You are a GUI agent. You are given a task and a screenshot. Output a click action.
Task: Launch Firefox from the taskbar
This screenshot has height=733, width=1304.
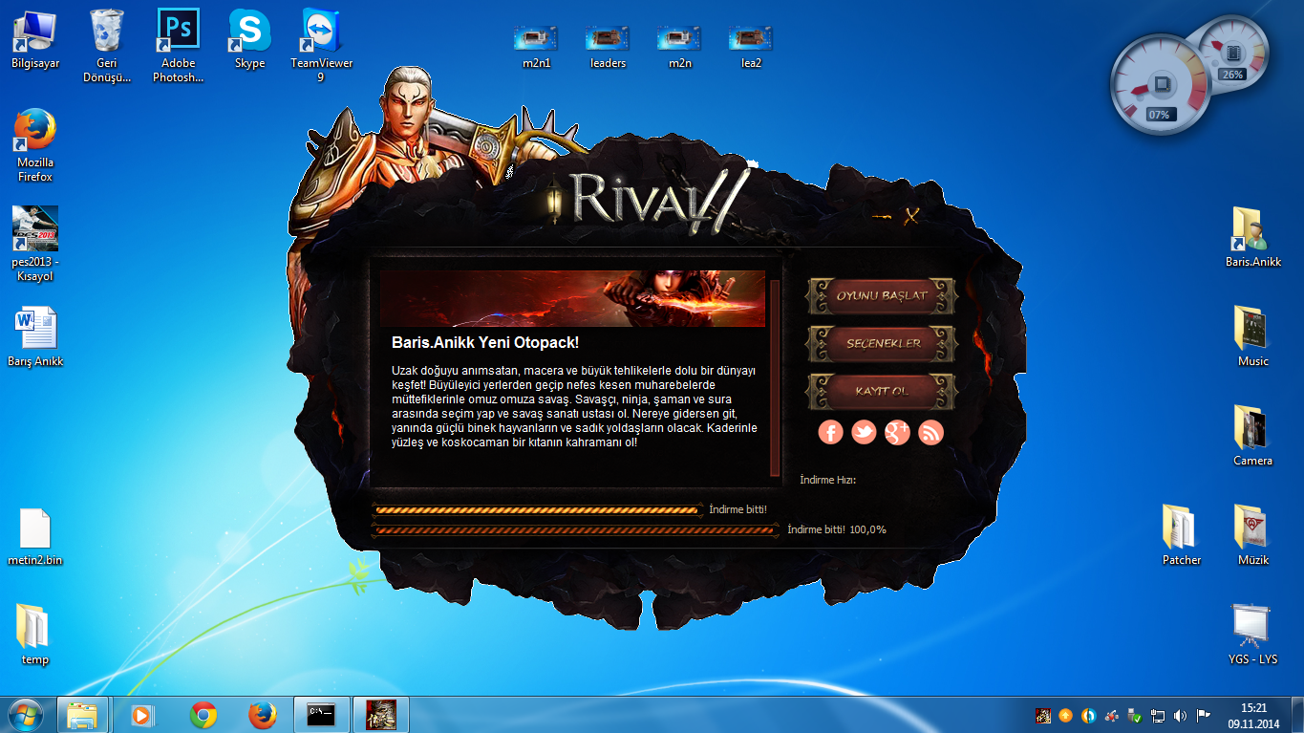262,715
